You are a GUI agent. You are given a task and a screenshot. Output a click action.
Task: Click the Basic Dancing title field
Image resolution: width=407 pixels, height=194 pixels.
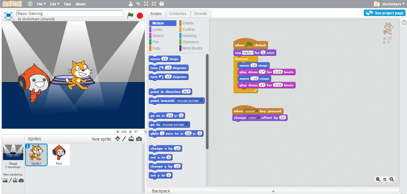[69, 13]
